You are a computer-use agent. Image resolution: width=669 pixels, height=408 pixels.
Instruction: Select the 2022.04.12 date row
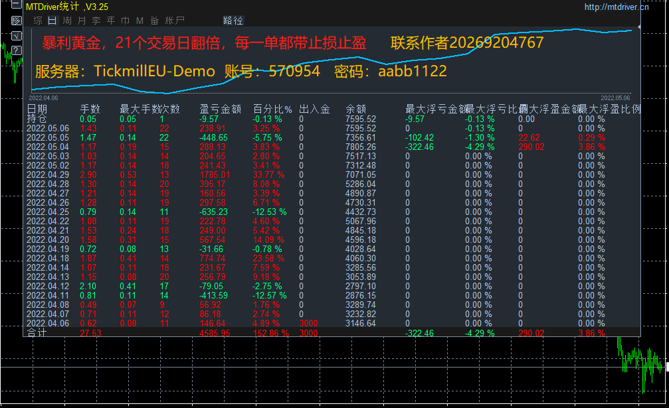coord(48,286)
